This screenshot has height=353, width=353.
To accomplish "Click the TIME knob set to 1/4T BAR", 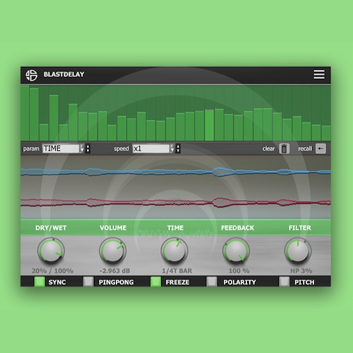I will (x=174, y=251).
